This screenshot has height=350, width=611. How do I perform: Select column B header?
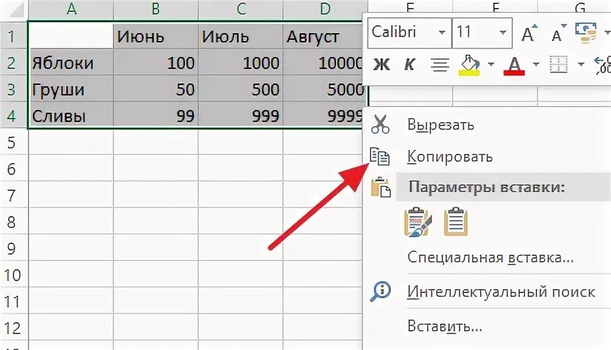pyautogui.click(x=156, y=9)
